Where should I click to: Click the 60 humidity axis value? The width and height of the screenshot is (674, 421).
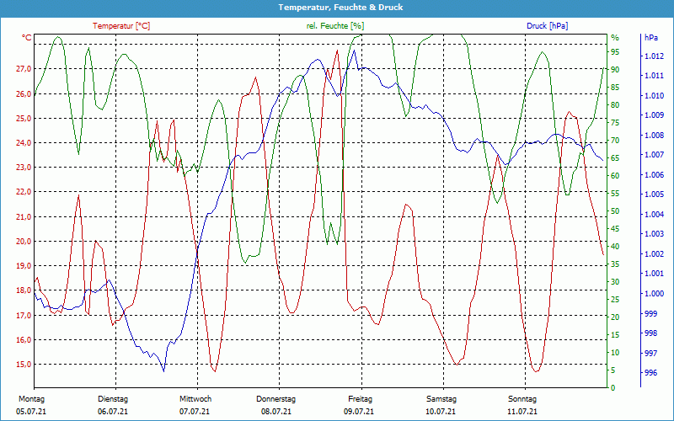click(615, 175)
